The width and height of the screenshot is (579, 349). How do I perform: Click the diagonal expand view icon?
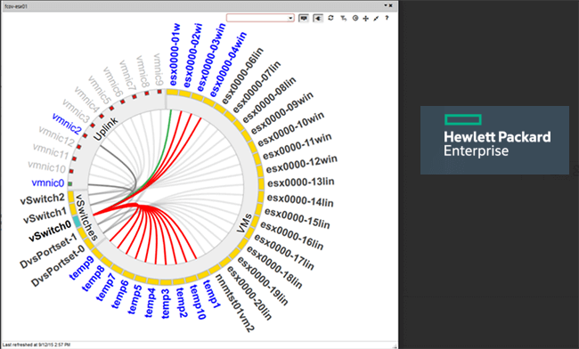(376, 18)
